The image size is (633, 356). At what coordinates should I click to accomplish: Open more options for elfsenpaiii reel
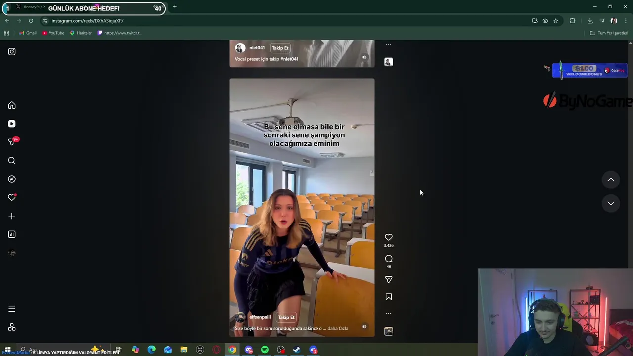click(389, 313)
